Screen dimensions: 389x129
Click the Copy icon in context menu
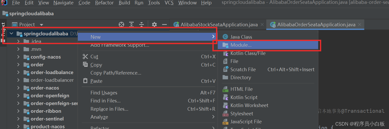click(85, 64)
